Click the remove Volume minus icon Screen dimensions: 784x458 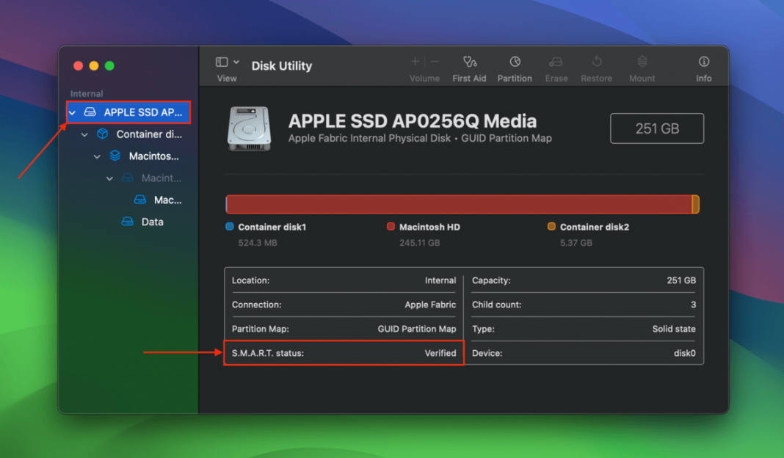434,62
